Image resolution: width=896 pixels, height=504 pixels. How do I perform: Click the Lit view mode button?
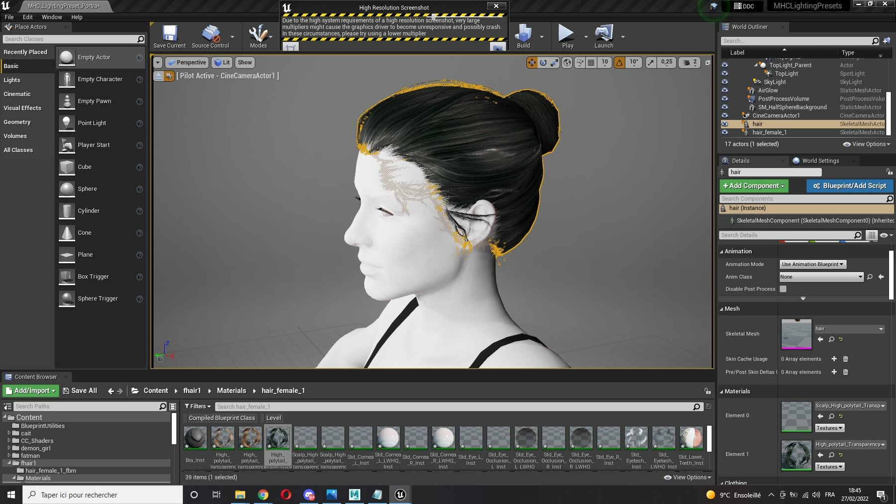coord(222,62)
